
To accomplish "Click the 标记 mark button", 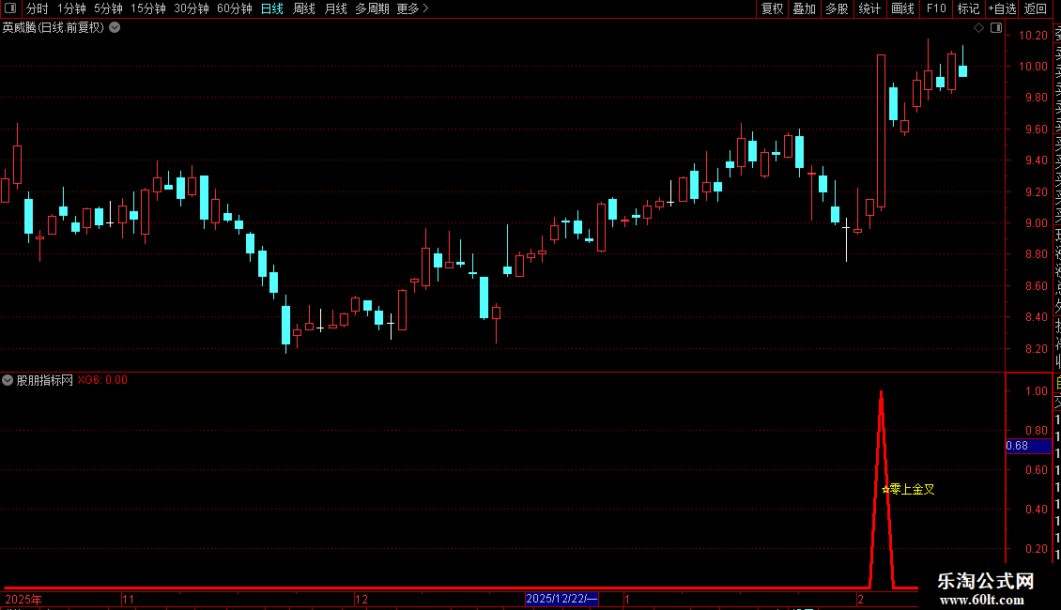I will point(968,8).
